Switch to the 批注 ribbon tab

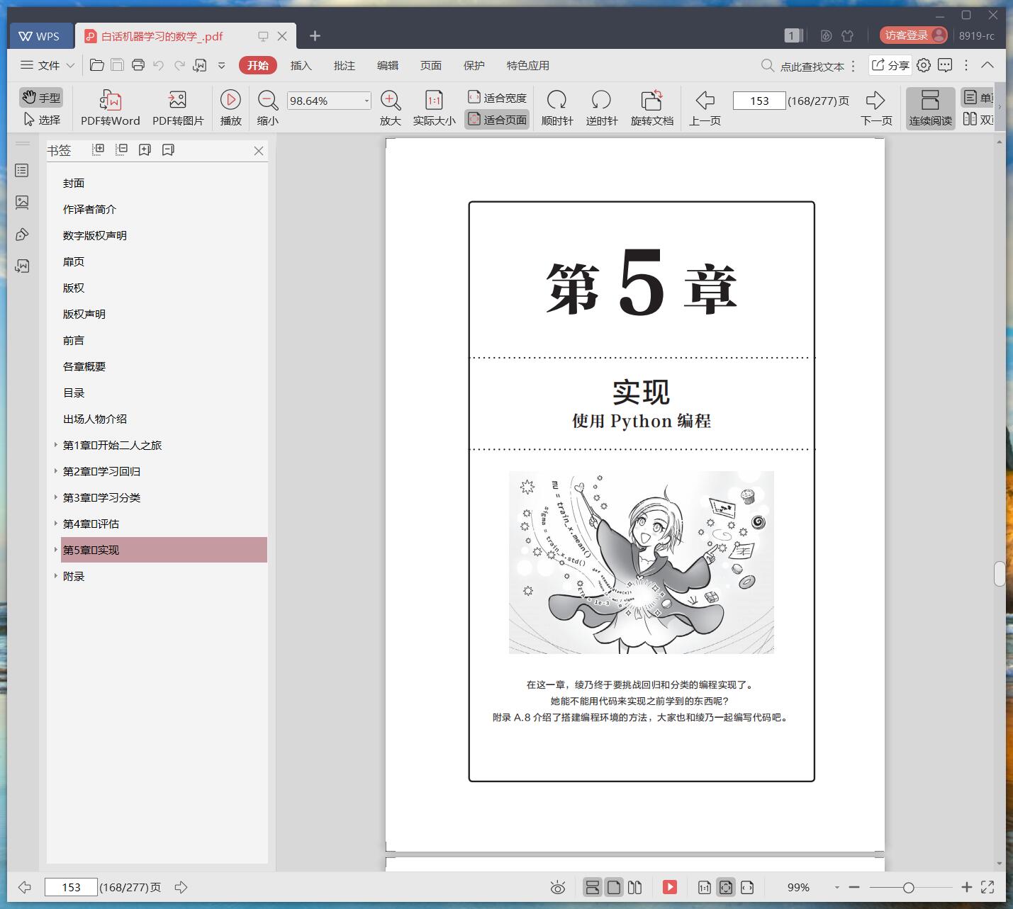pyautogui.click(x=345, y=65)
